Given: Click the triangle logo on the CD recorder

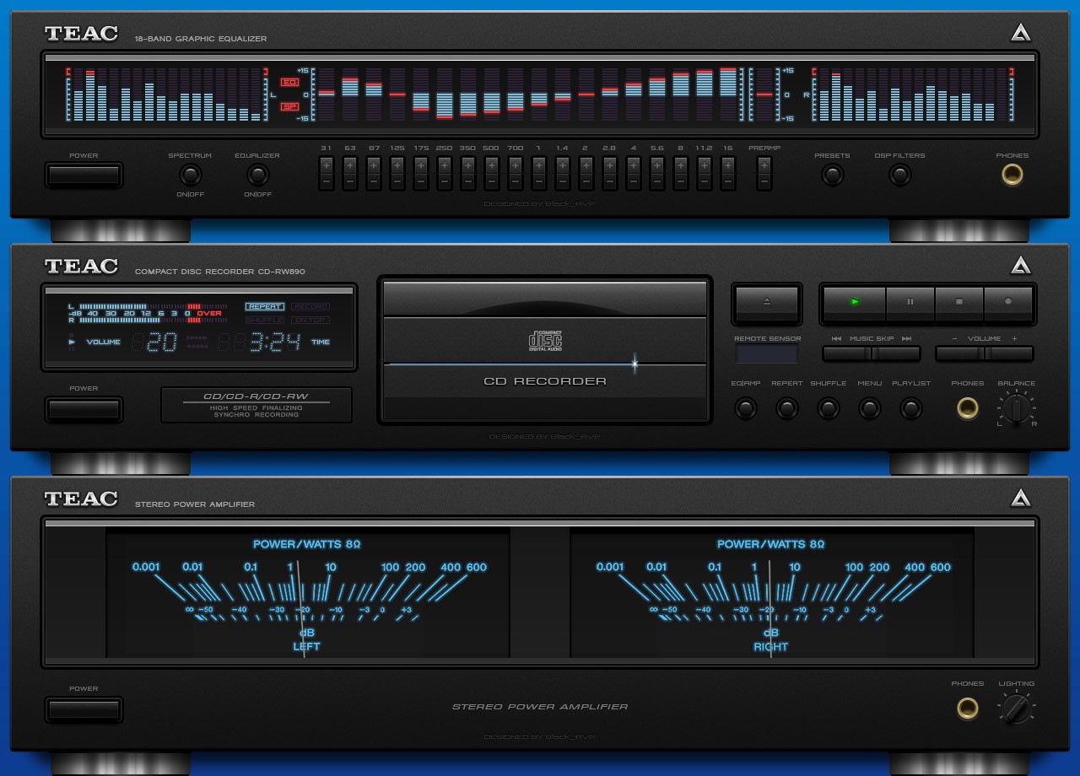Looking at the screenshot, I should tap(1022, 265).
